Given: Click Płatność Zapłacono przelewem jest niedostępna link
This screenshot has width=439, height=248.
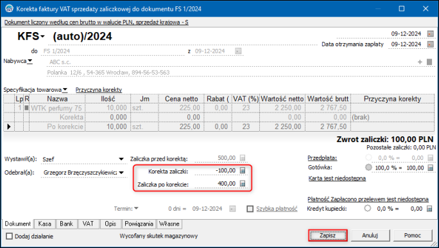Looking at the screenshot, I should point(368,199).
